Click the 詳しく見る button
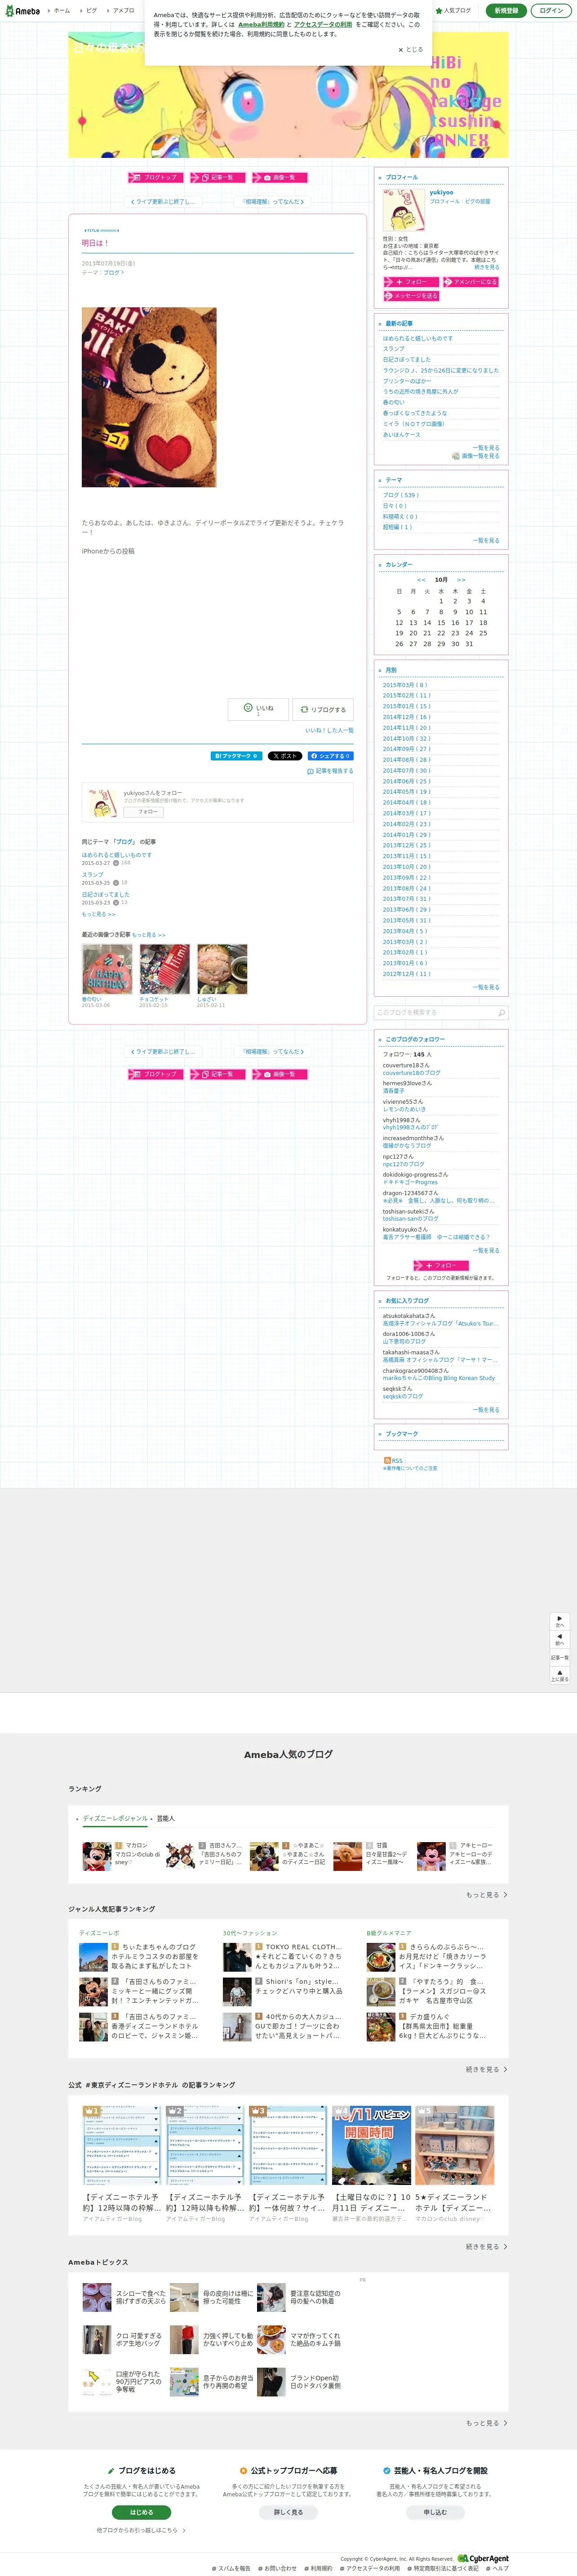 [288, 2512]
